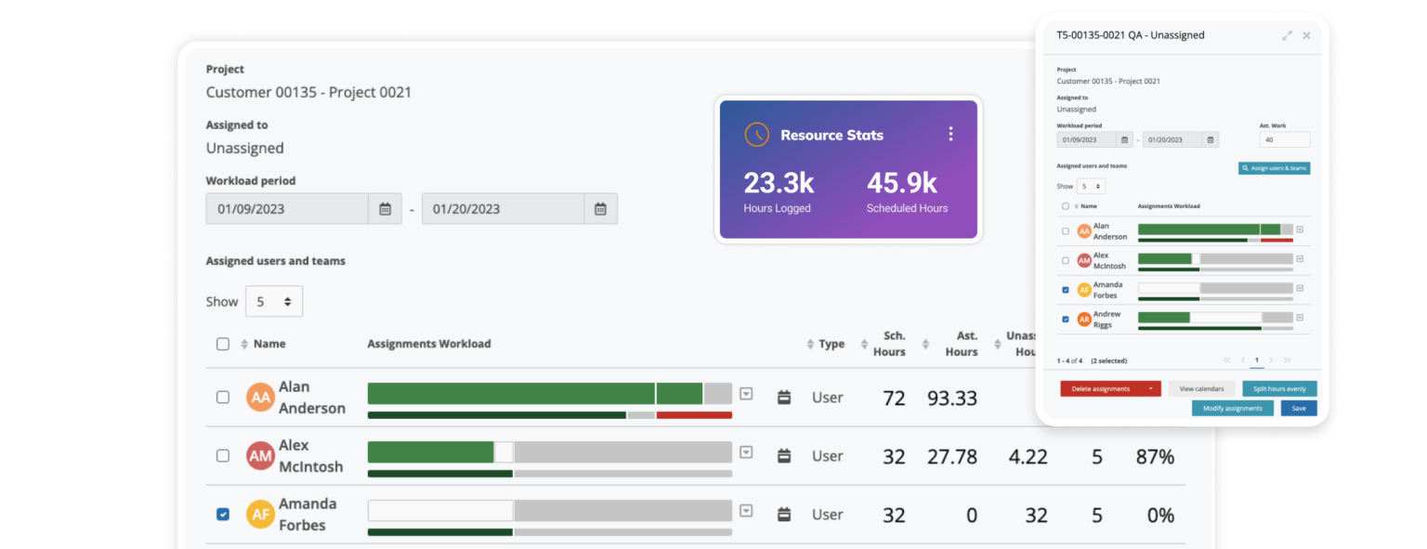Click the expand dialog arrow in popup header

(x=1287, y=35)
